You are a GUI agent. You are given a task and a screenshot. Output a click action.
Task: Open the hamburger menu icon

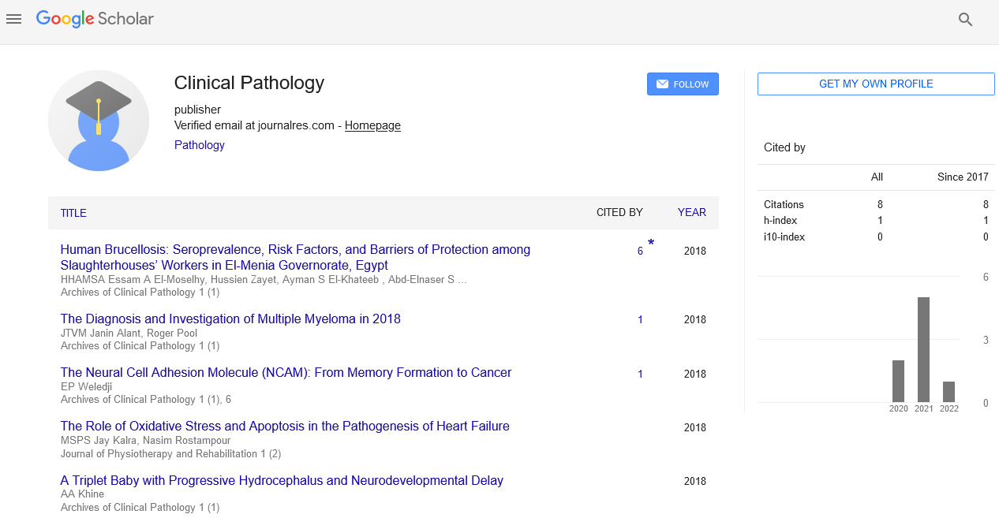13,19
